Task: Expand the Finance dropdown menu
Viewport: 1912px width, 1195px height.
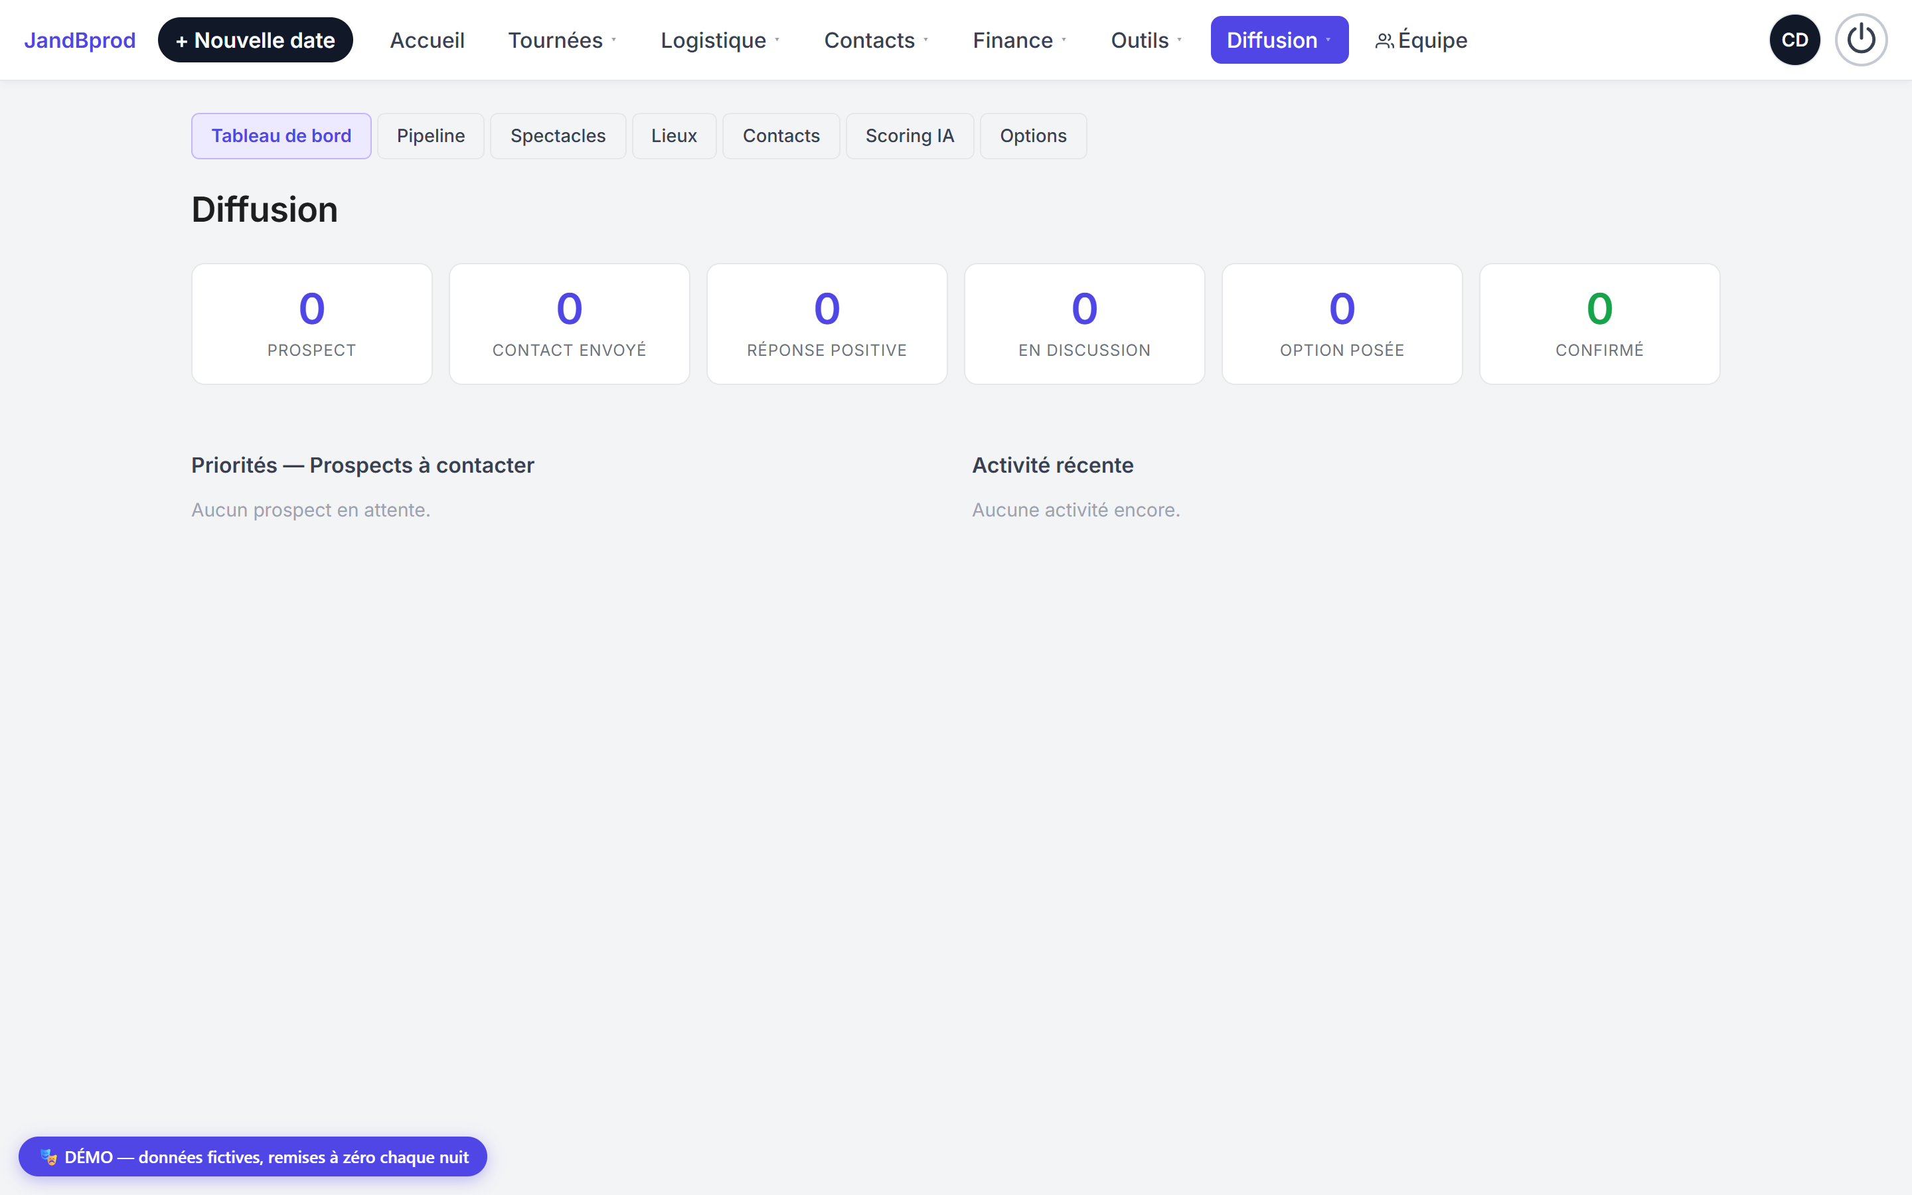Action: [1019, 40]
